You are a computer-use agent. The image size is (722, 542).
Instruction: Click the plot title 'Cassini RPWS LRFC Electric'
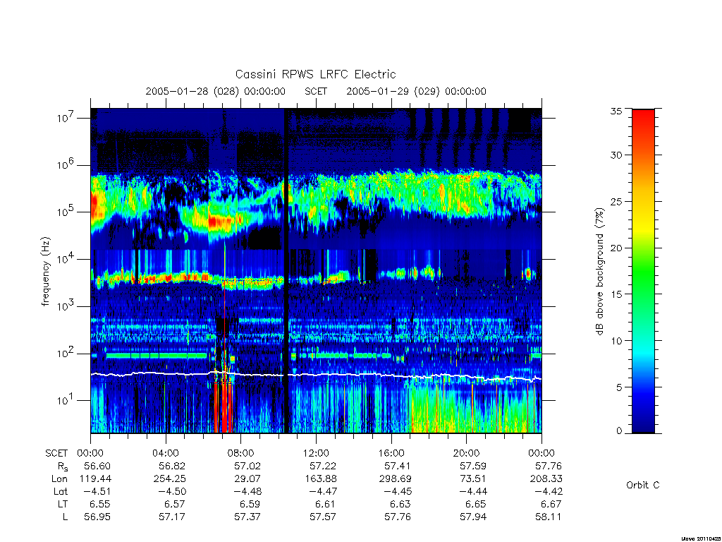point(315,74)
